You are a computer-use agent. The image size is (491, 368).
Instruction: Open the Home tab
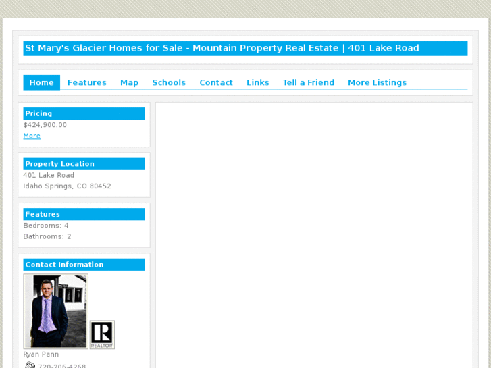coord(41,82)
